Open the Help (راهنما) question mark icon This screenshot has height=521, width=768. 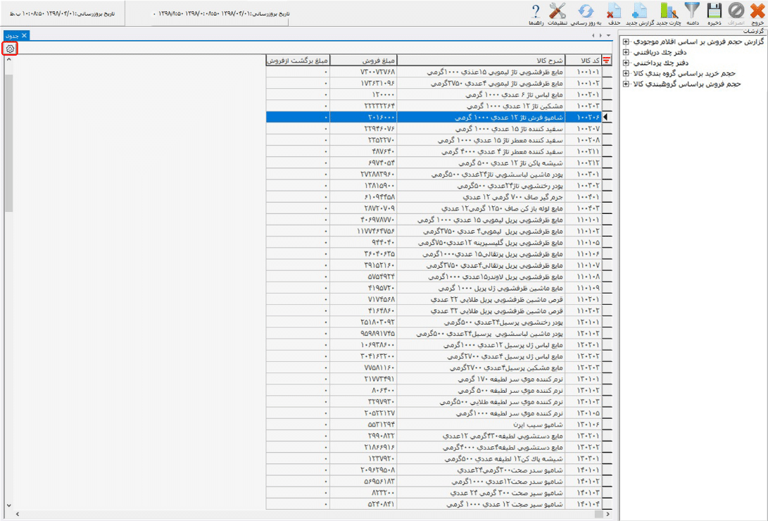click(535, 12)
